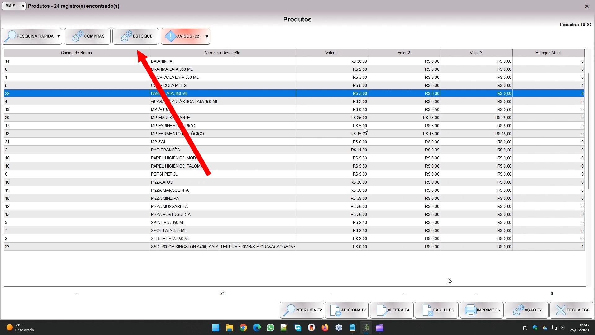Open Windows Start menu
Screen dimensions: 595x335
pos(216,328)
